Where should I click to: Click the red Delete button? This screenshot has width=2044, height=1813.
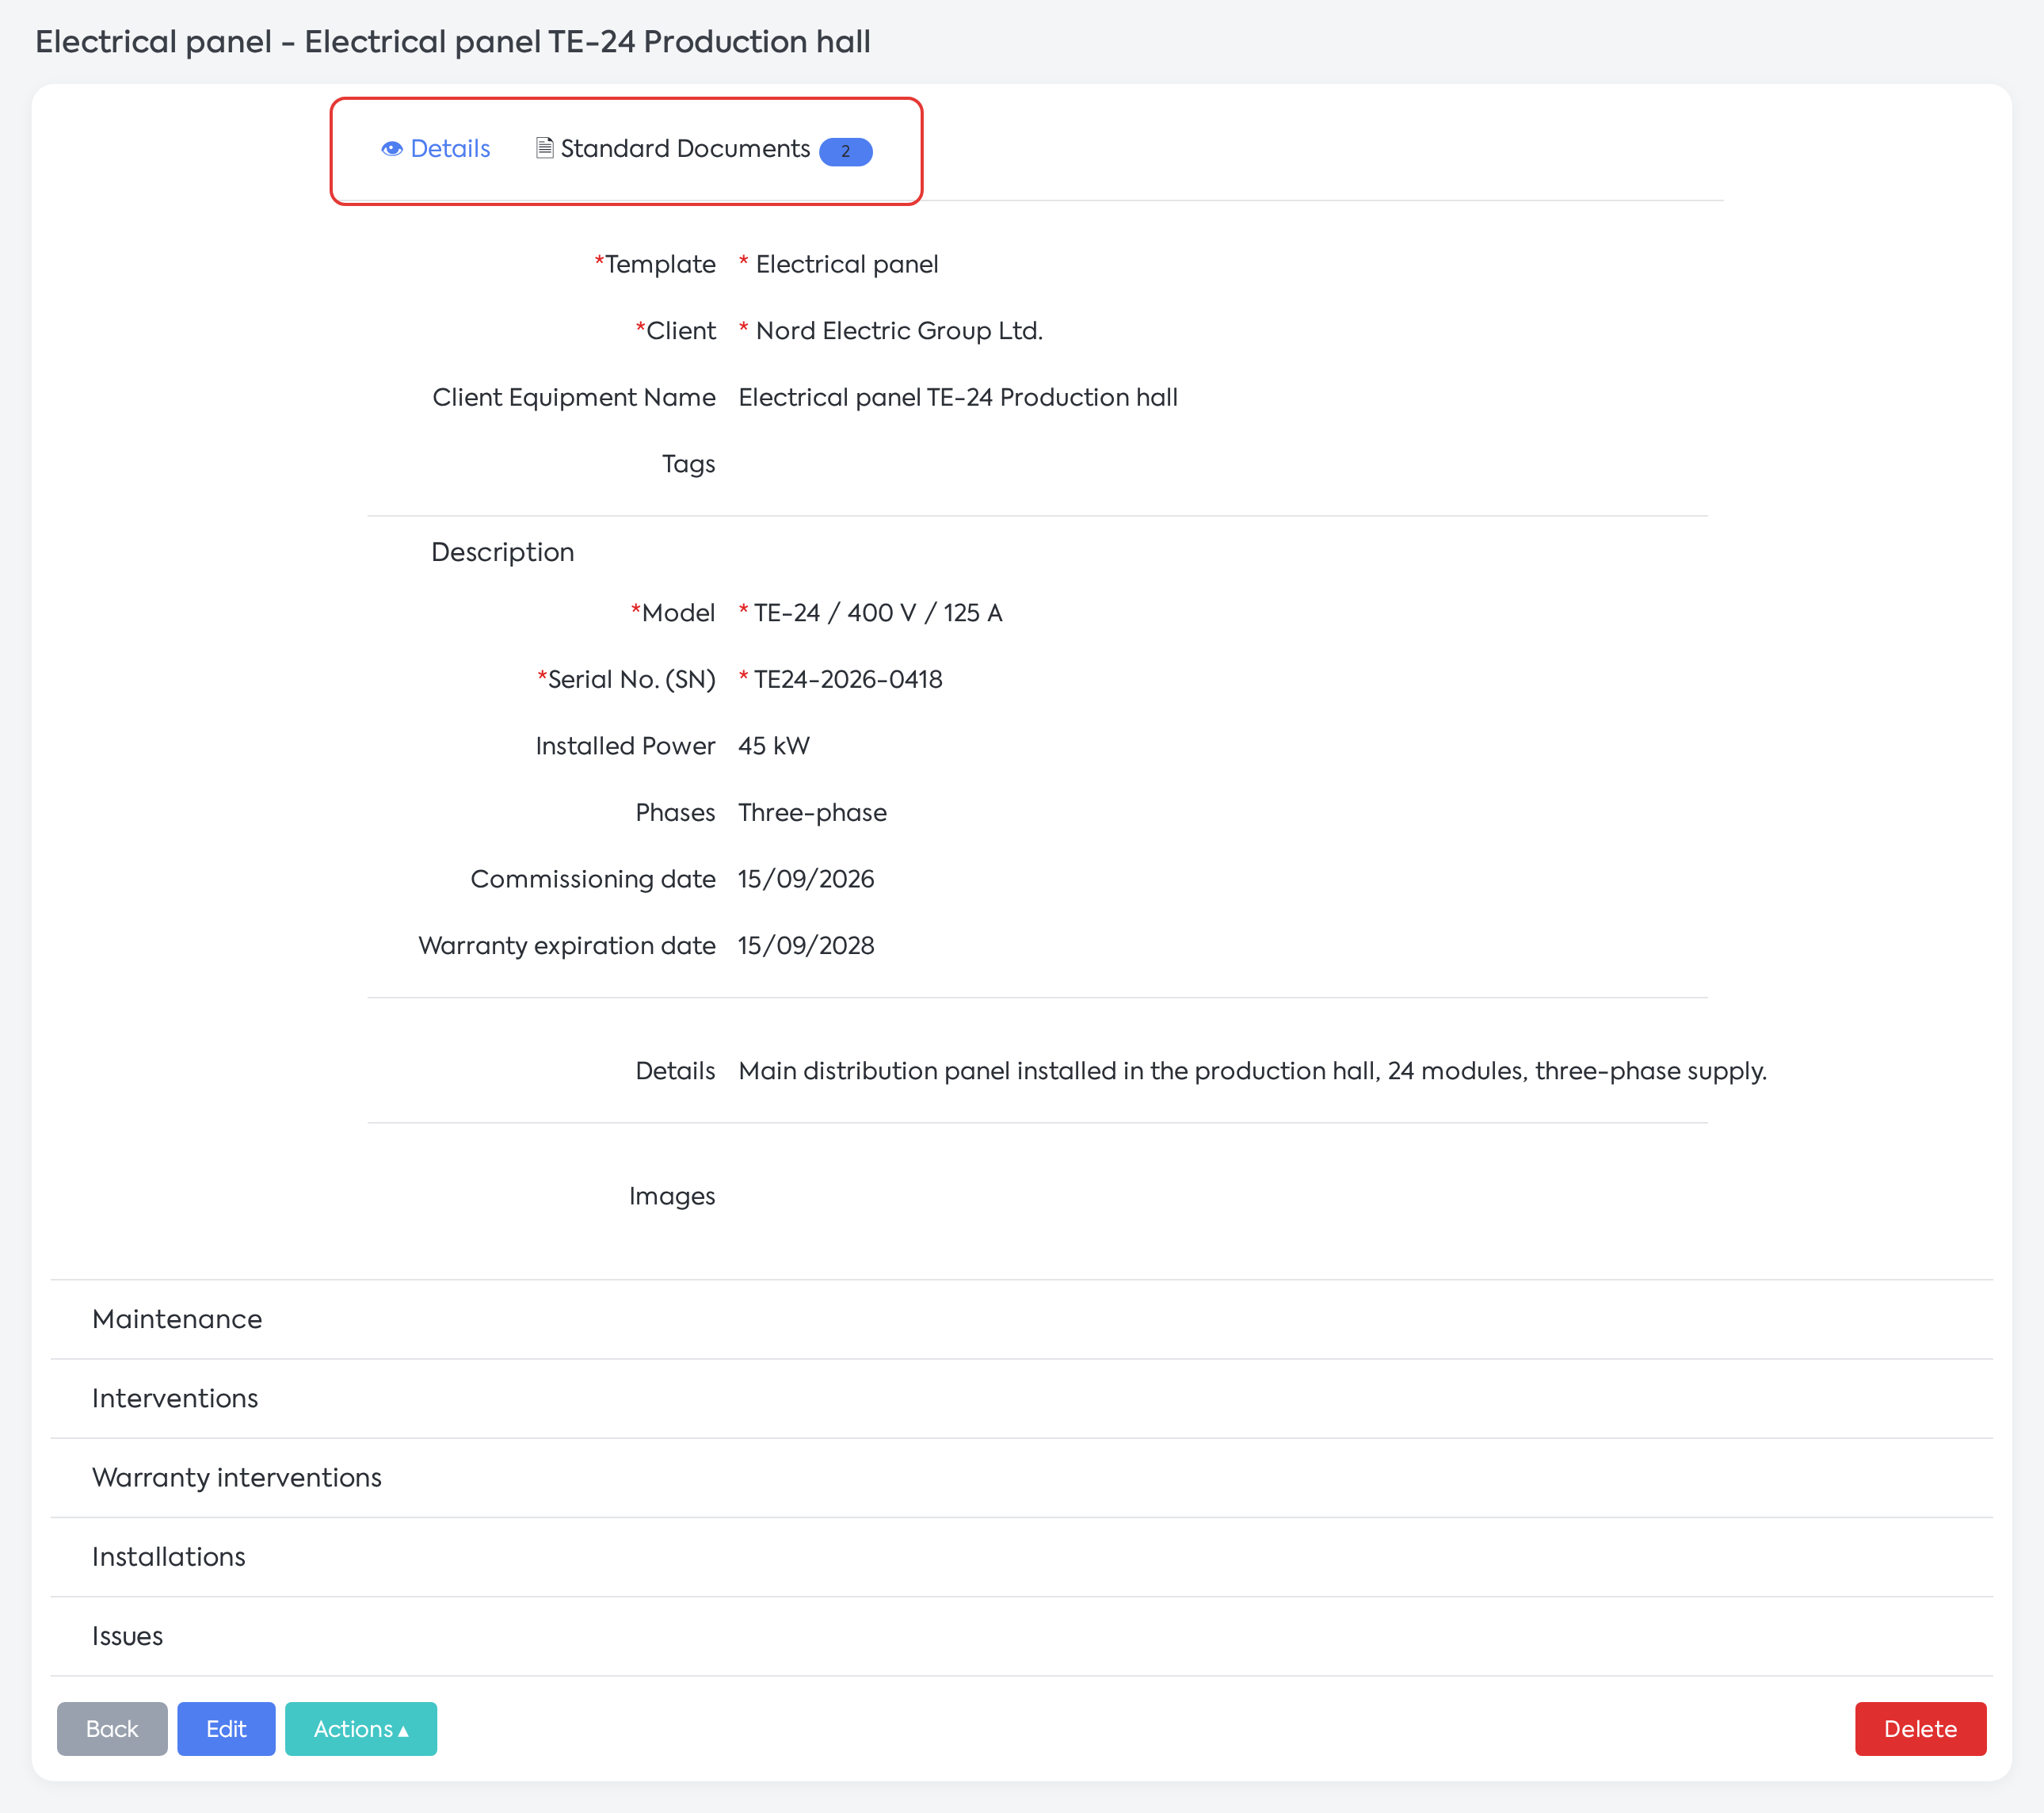(x=1920, y=1729)
